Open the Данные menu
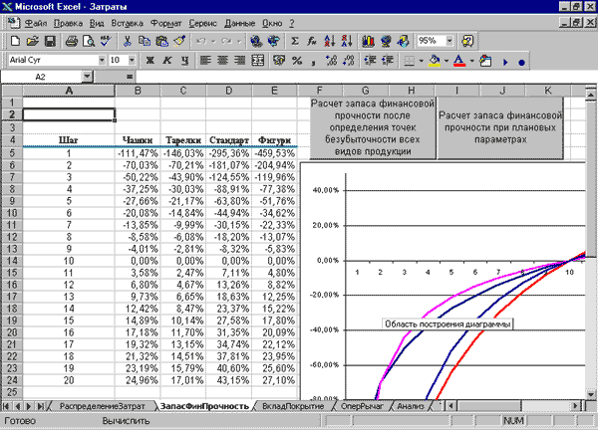This screenshot has height=430, width=598. tap(239, 24)
